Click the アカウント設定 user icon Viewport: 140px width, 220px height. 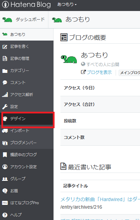click(x=5, y=167)
